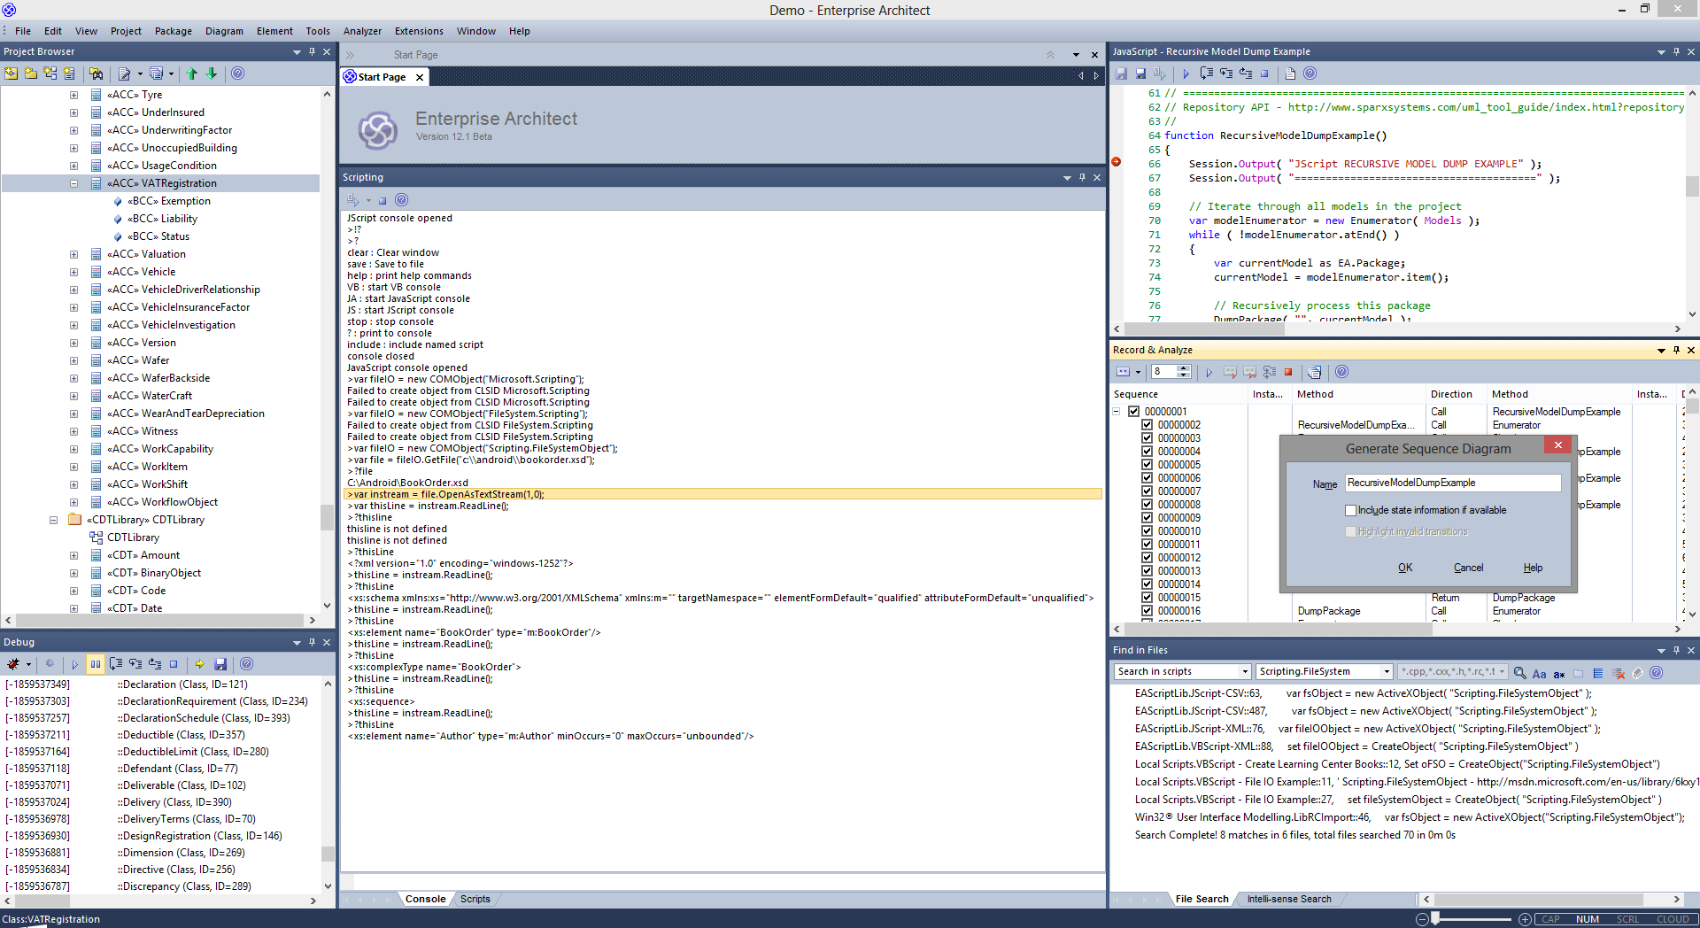Screen dimensions: 1700x928
Task: Click OK in Generate Sequence Diagram dialog
Action: [x=1405, y=568]
